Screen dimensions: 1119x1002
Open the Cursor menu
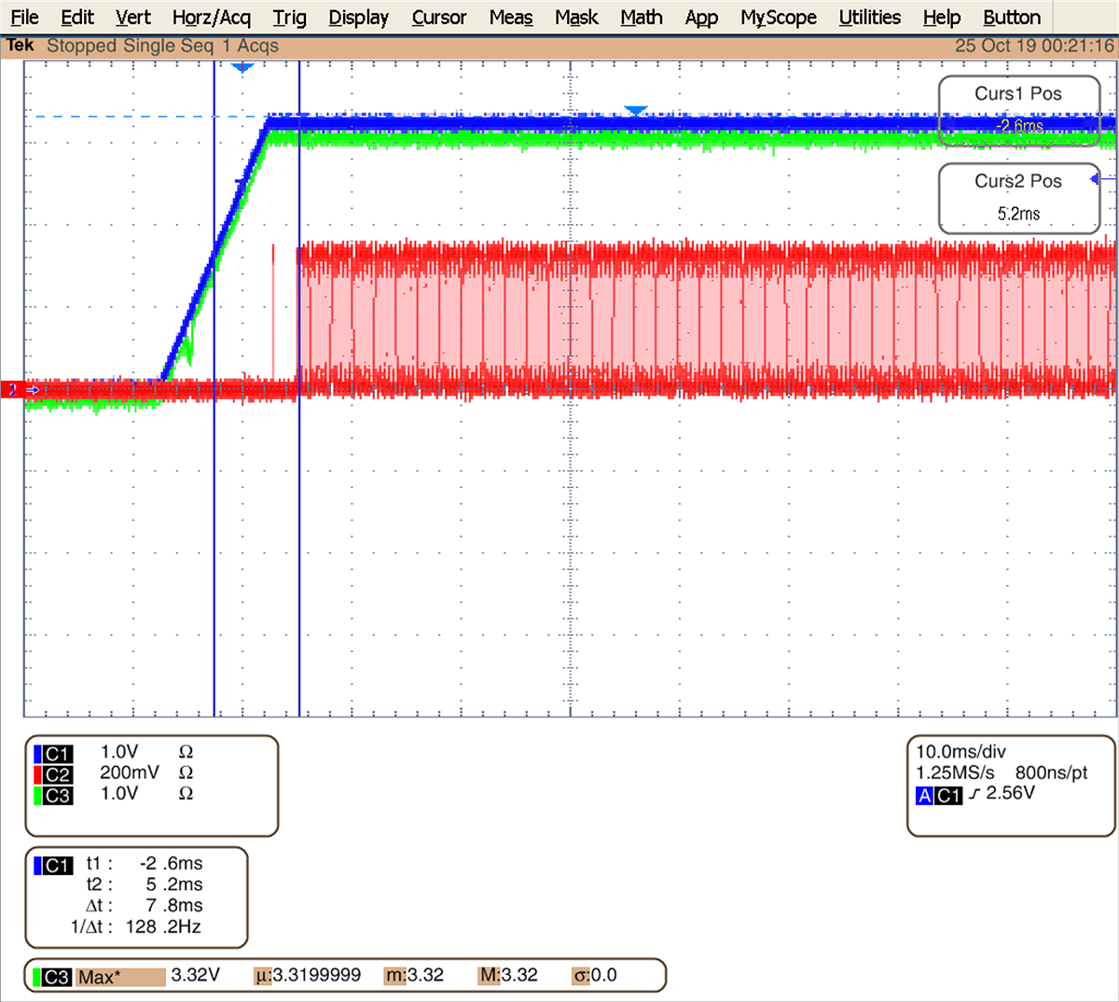click(x=438, y=17)
